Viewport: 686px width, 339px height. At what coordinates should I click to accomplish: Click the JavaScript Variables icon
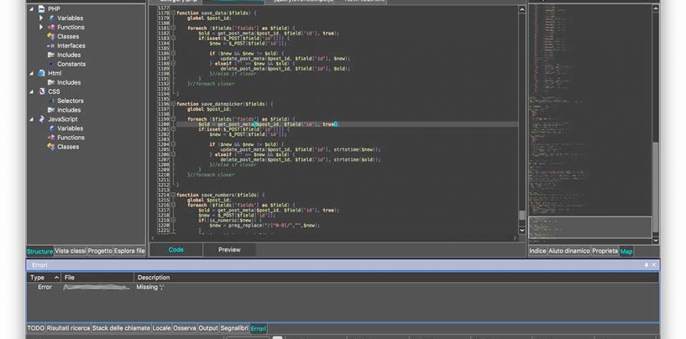[x=51, y=128]
